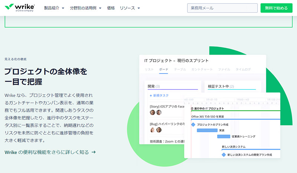Open the 製品紹介 dropdown menu

tap(54, 8)
